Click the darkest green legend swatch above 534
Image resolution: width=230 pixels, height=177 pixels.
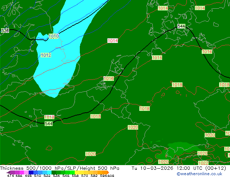(x=54, y=172)
